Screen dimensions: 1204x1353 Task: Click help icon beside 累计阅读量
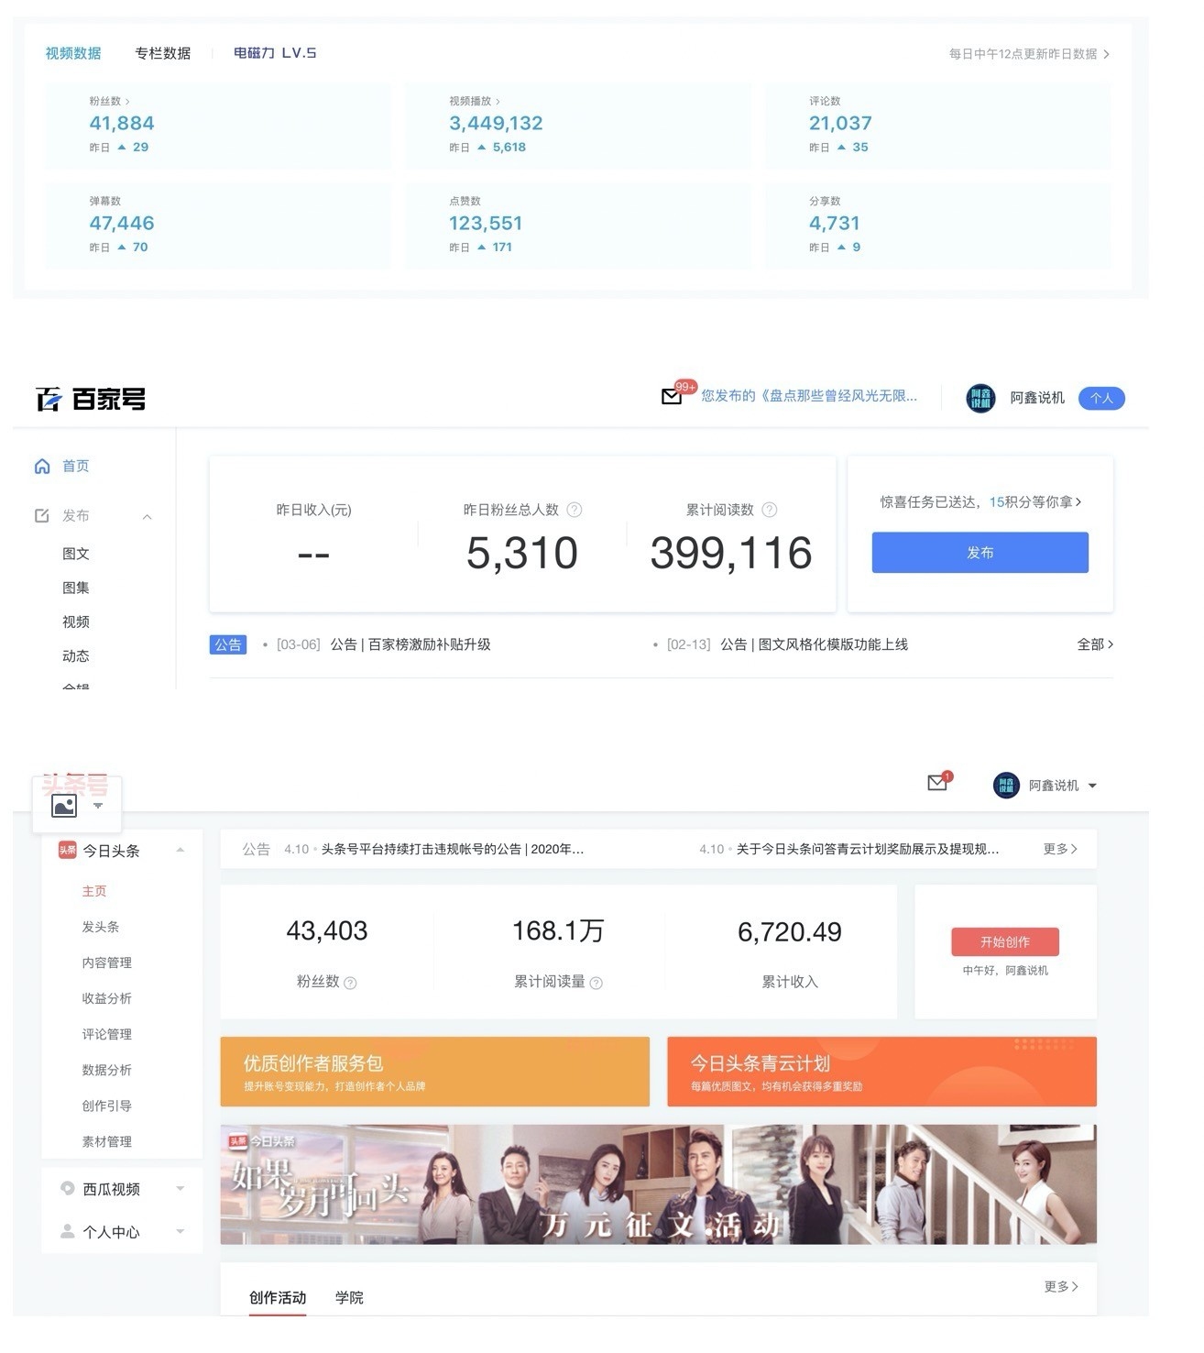coord(597,983)
